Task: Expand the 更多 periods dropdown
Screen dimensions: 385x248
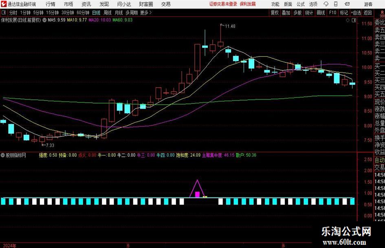Action: click(146, 13)
